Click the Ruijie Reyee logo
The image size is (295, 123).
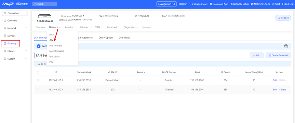[15, 4]
